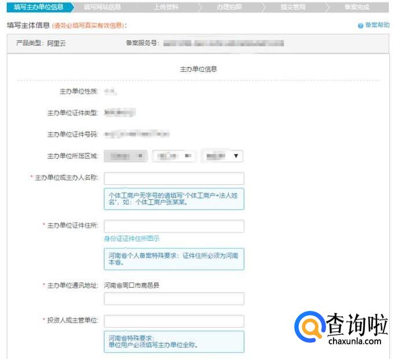Select the 备案完成 step
Viewport: 395px width, 359px height.
click(x=356, y=8)
